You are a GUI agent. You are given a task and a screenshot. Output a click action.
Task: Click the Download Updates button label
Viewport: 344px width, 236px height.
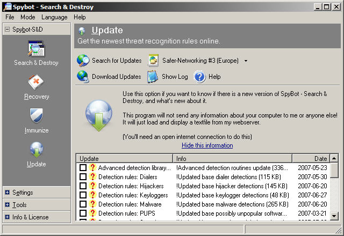click(x=117, y=77)
